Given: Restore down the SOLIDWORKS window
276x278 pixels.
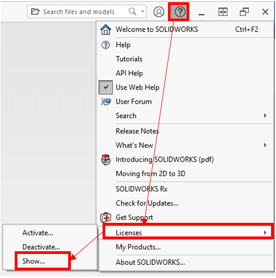Looking at the screenshot, I should pos(244,12).
